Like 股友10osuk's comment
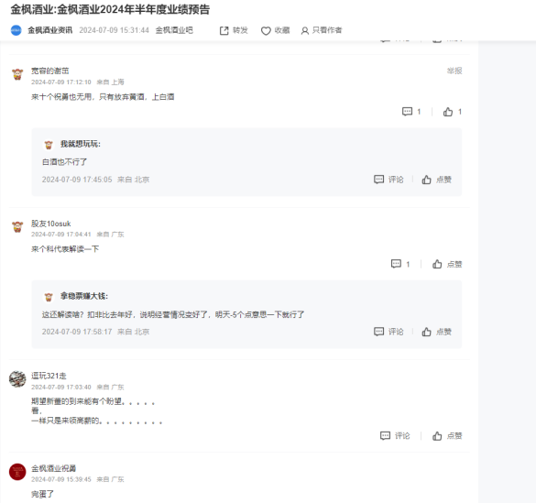 point(447,264)
